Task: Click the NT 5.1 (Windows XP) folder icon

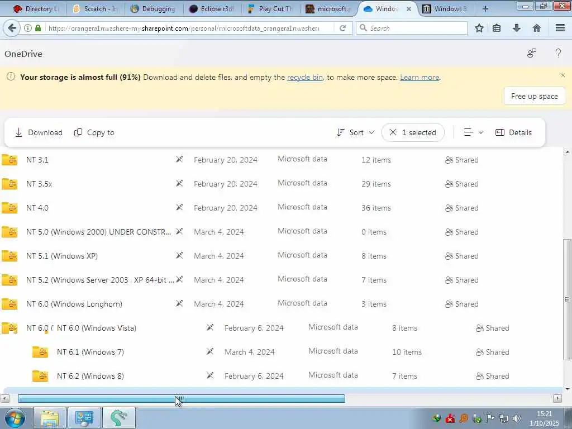Action: [9, 256]
